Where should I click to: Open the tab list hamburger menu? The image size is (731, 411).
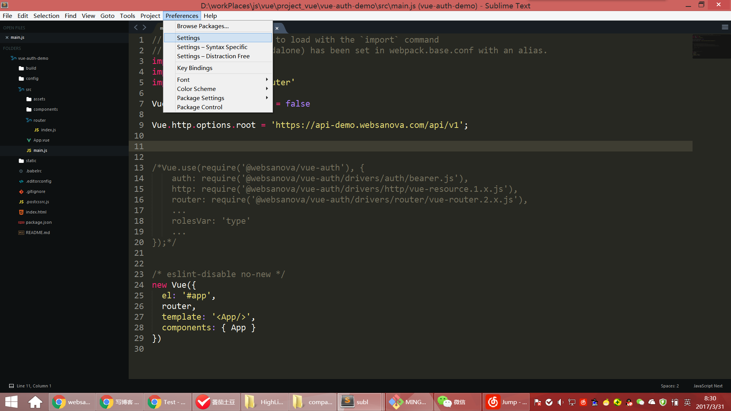point(725,27)
